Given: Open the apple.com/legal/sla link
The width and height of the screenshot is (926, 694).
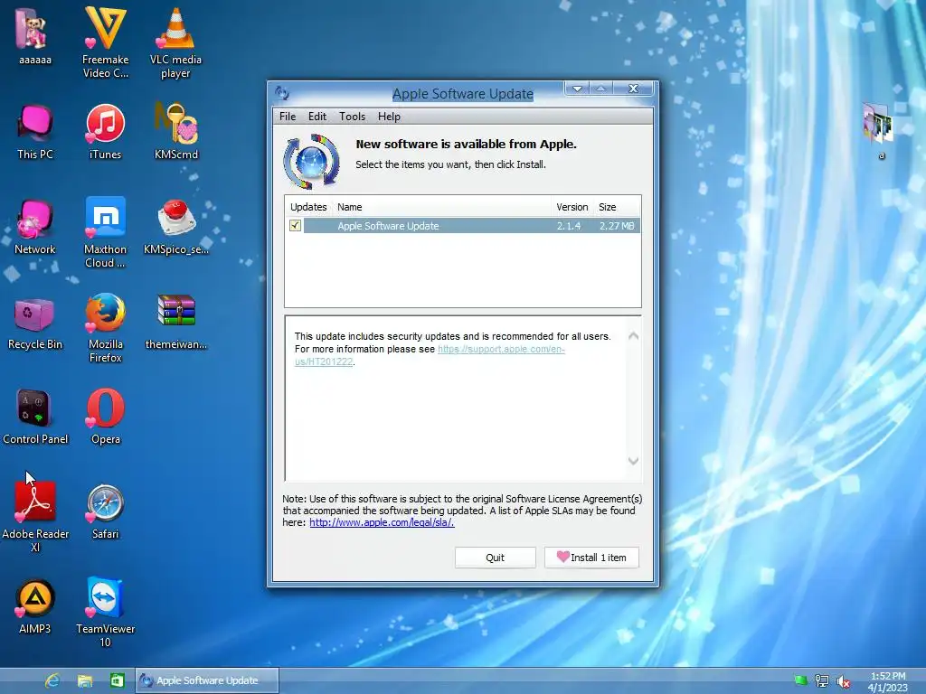Looking at the screenshot, I should click(382, 522).
